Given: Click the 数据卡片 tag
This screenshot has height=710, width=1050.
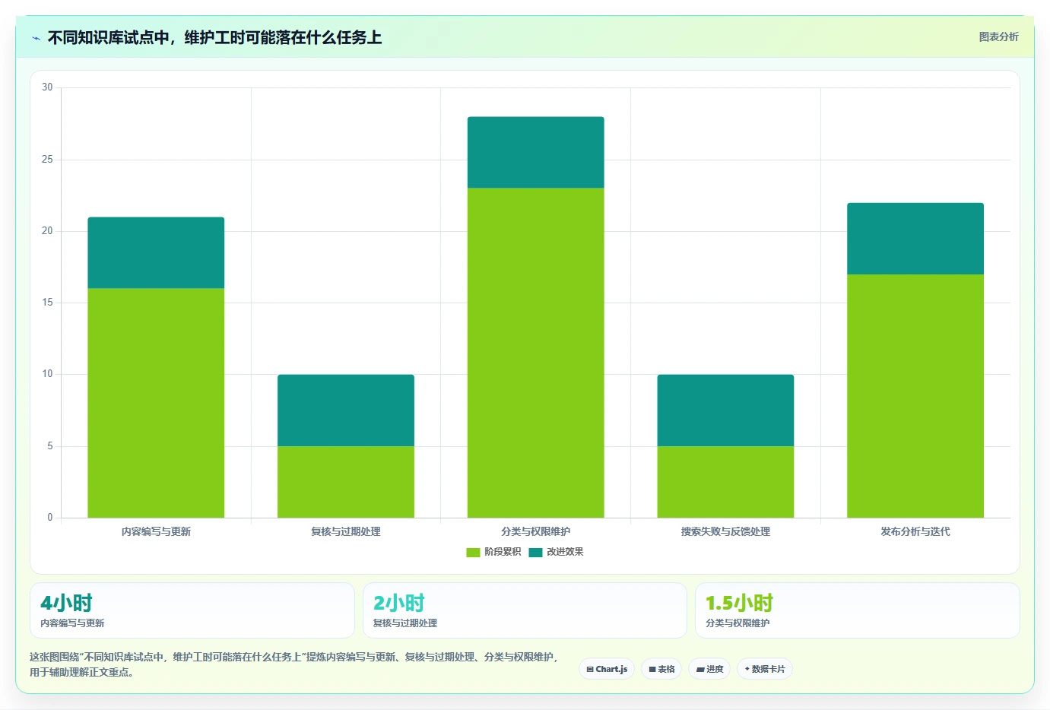Looking at the screenshot, I should [x=765, y=669].
